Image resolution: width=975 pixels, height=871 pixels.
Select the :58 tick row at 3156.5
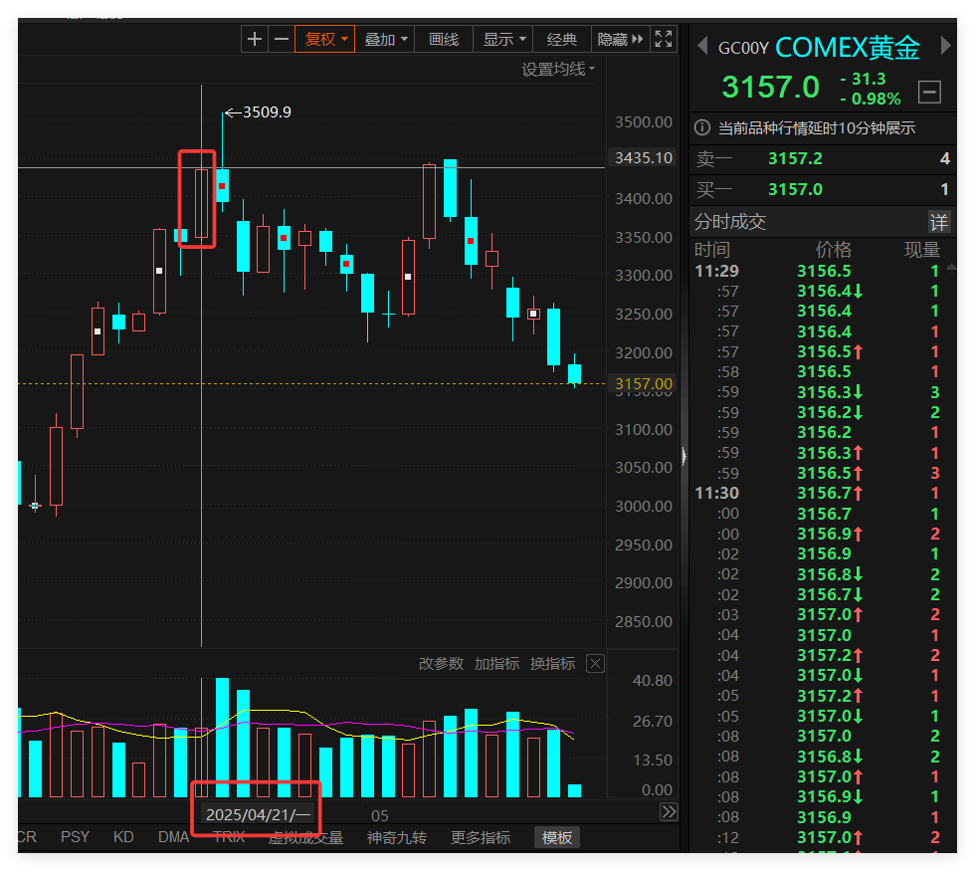point(818,372)
